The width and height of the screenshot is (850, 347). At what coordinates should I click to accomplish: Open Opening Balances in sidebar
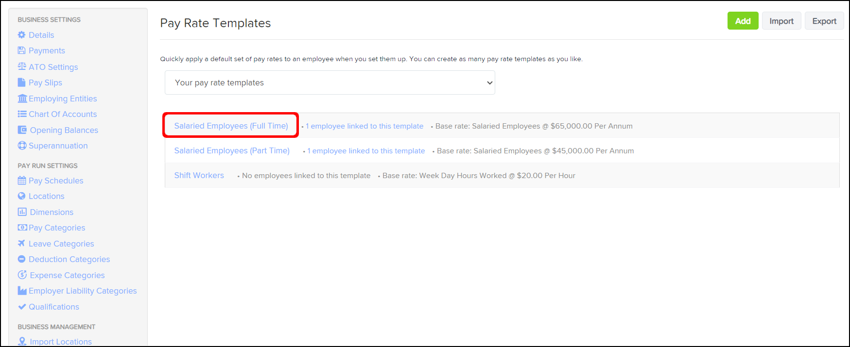64,130
